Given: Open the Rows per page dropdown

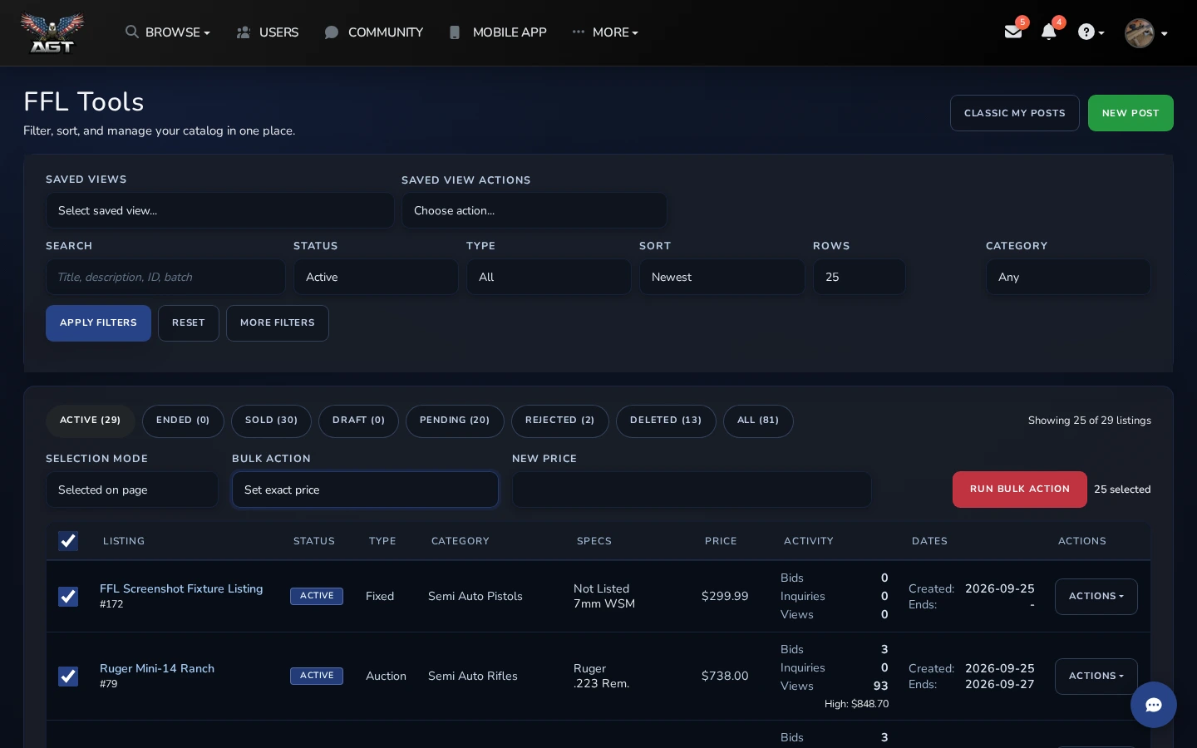Looking at the screenshot, I should point(860,277).
